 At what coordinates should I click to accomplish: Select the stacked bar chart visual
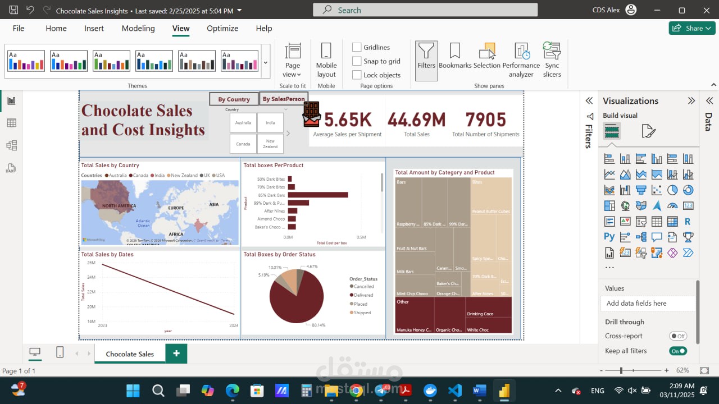(x=609, y=159)
